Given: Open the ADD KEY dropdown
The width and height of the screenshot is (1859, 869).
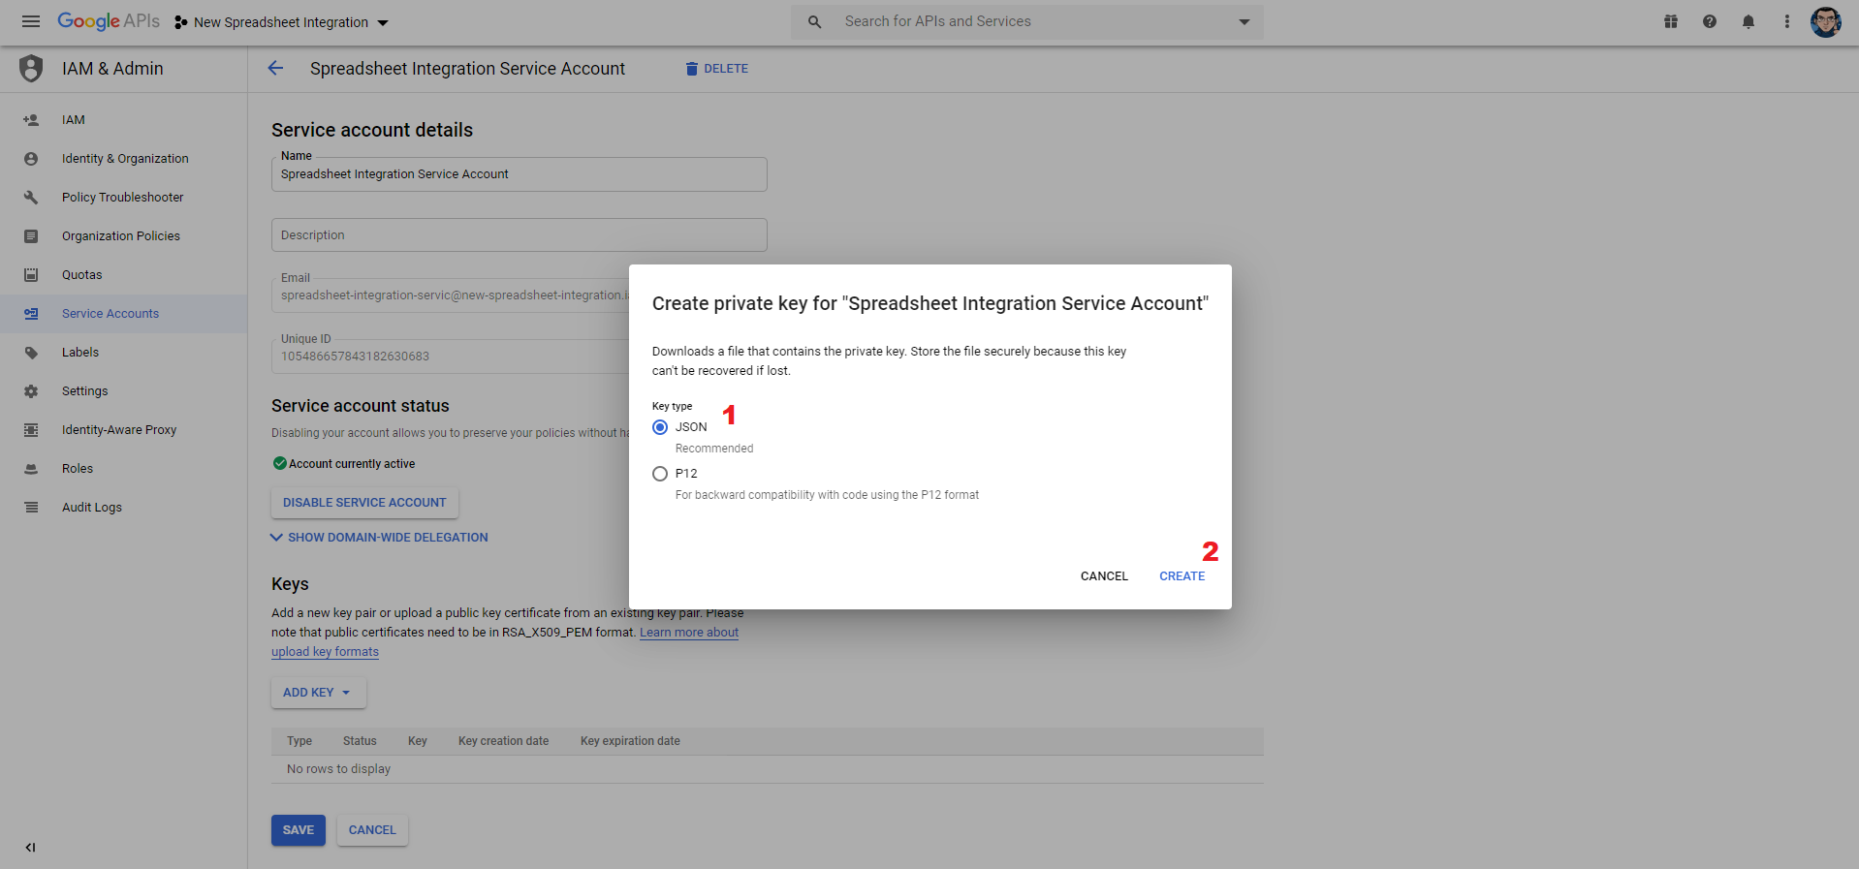Looking at the screenshot, I should tap(318, 693).
